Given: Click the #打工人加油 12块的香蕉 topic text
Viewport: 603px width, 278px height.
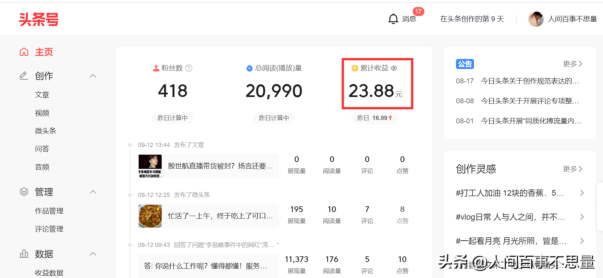Looking at the screenshot, I should [510, 193].
